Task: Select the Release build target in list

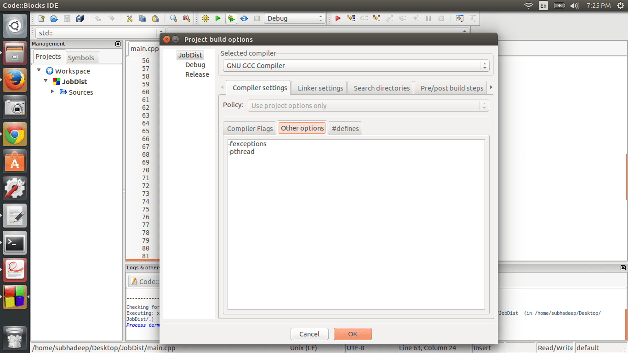Action: (x=197, y=74)
